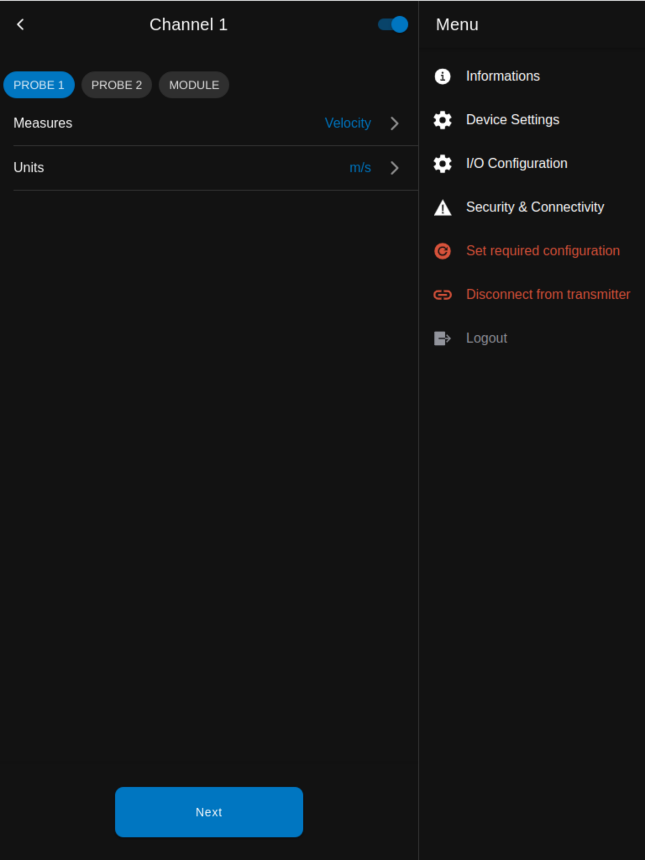The height and width of the screenshot is (860, 645).
Task: Select the PROBE 1 tab
Action: coord(39,85)
